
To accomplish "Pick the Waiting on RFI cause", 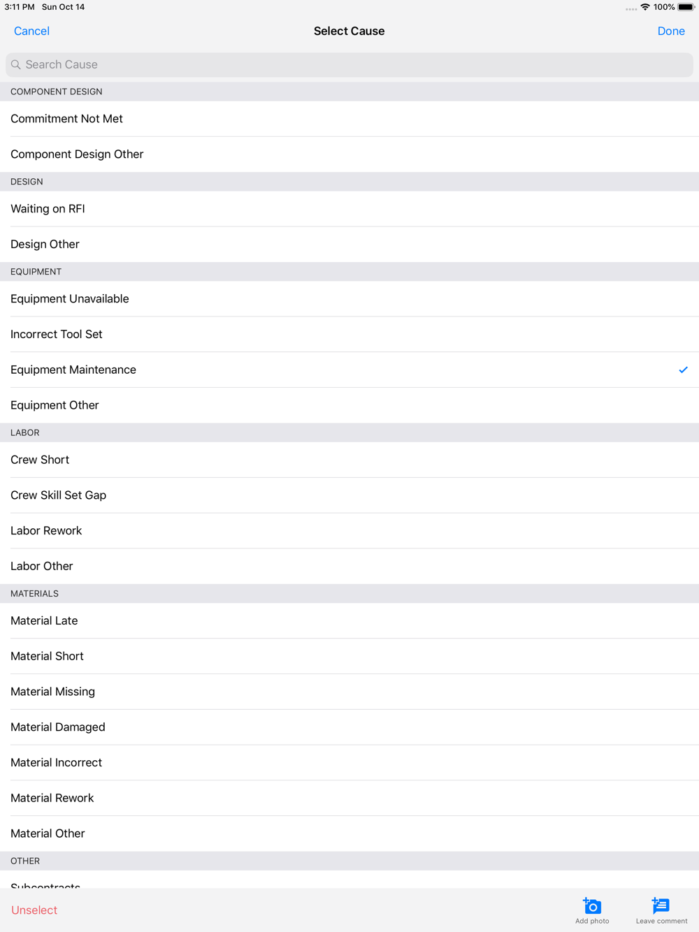I will pyautogui.click(x=48, y=209).
